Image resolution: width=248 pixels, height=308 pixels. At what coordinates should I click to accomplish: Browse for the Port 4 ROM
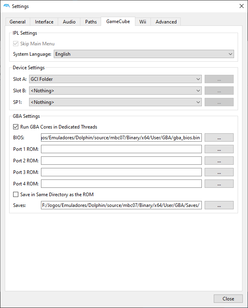[219, 184]
